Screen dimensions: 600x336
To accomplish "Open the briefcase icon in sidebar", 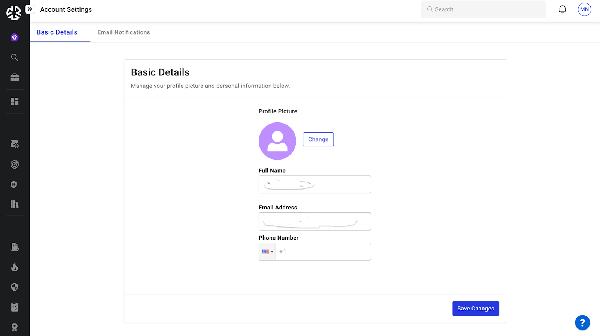I will coord(15,78).
